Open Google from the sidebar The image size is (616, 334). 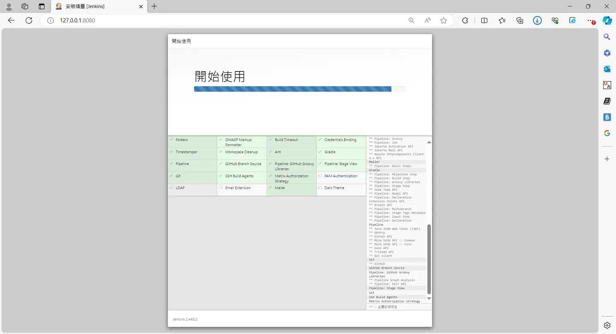(x=607, y=133)
